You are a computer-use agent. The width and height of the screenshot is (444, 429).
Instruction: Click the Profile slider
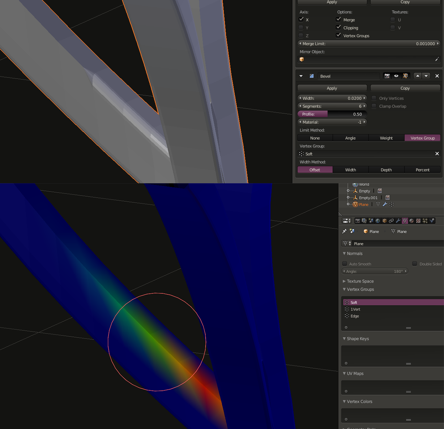pos(332,114)
